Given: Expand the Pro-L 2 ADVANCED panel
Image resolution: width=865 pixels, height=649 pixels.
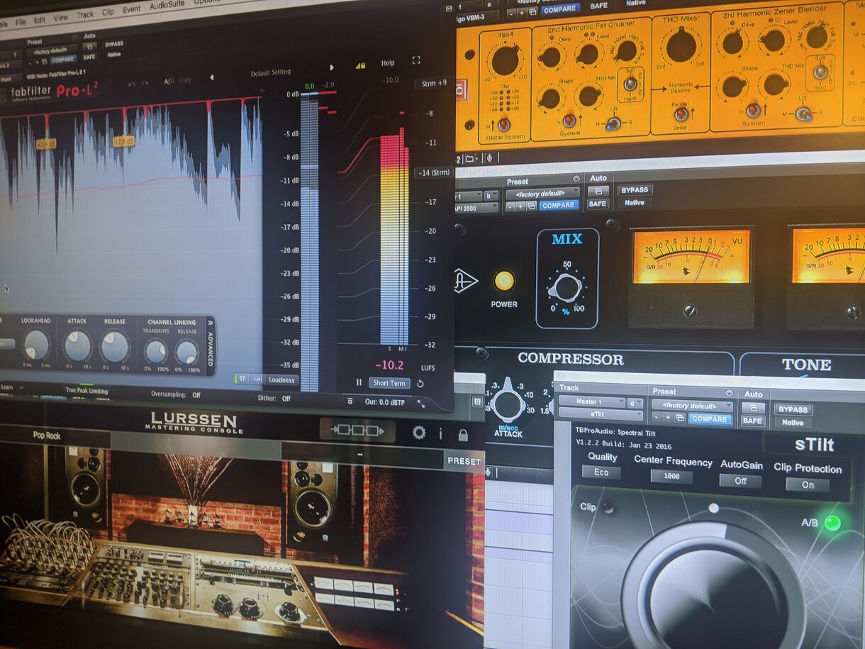Looking at the screenshot, I should [x=210, y=348].
